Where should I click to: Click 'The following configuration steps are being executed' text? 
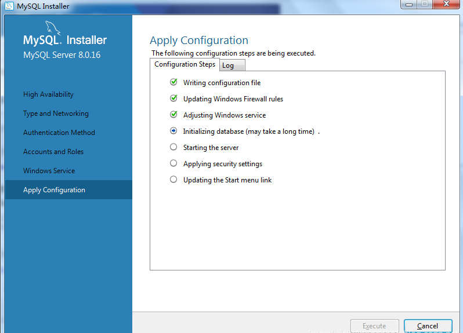pos(234,53)
